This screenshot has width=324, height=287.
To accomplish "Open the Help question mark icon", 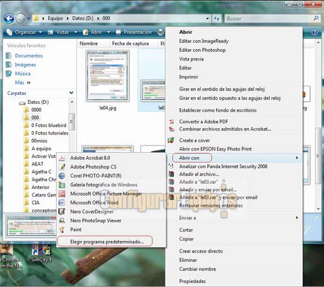I will (314, 32).
